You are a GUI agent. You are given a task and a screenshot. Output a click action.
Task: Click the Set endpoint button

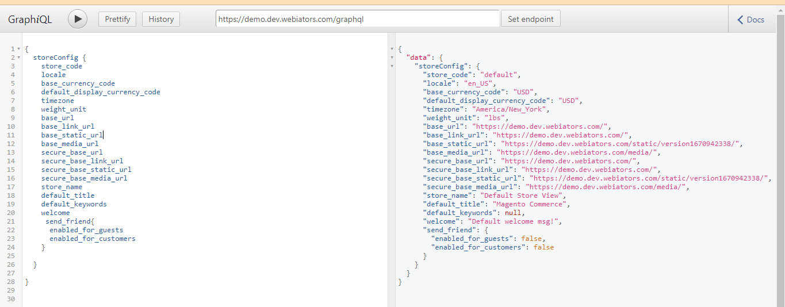(x=530, y=19)
